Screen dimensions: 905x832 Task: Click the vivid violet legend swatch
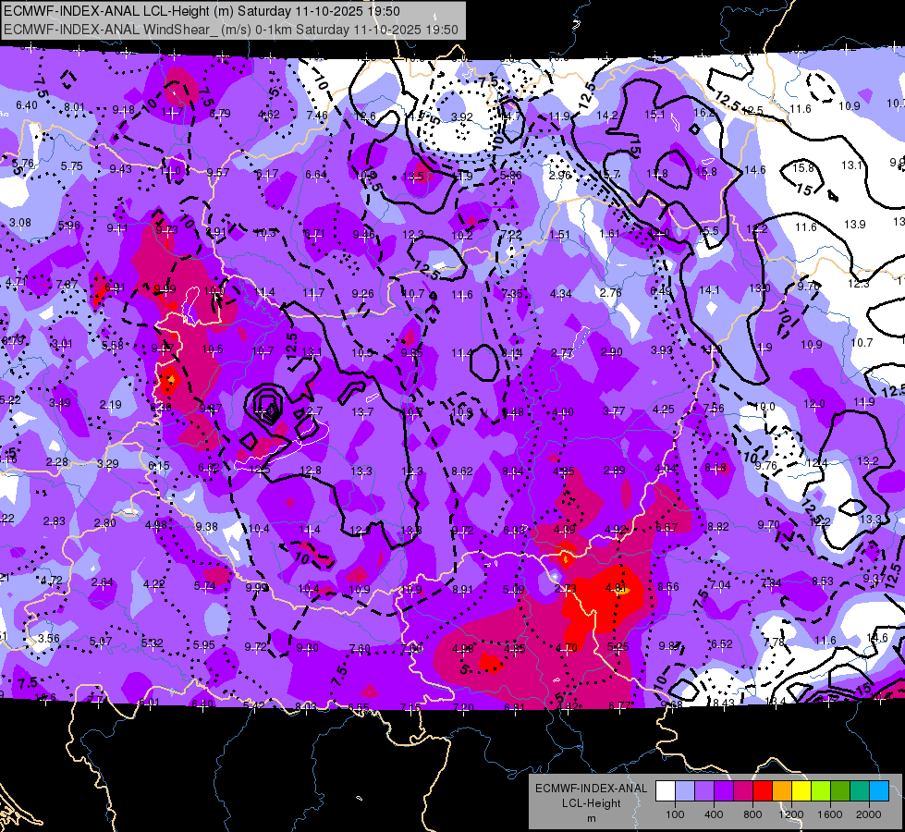724,791
